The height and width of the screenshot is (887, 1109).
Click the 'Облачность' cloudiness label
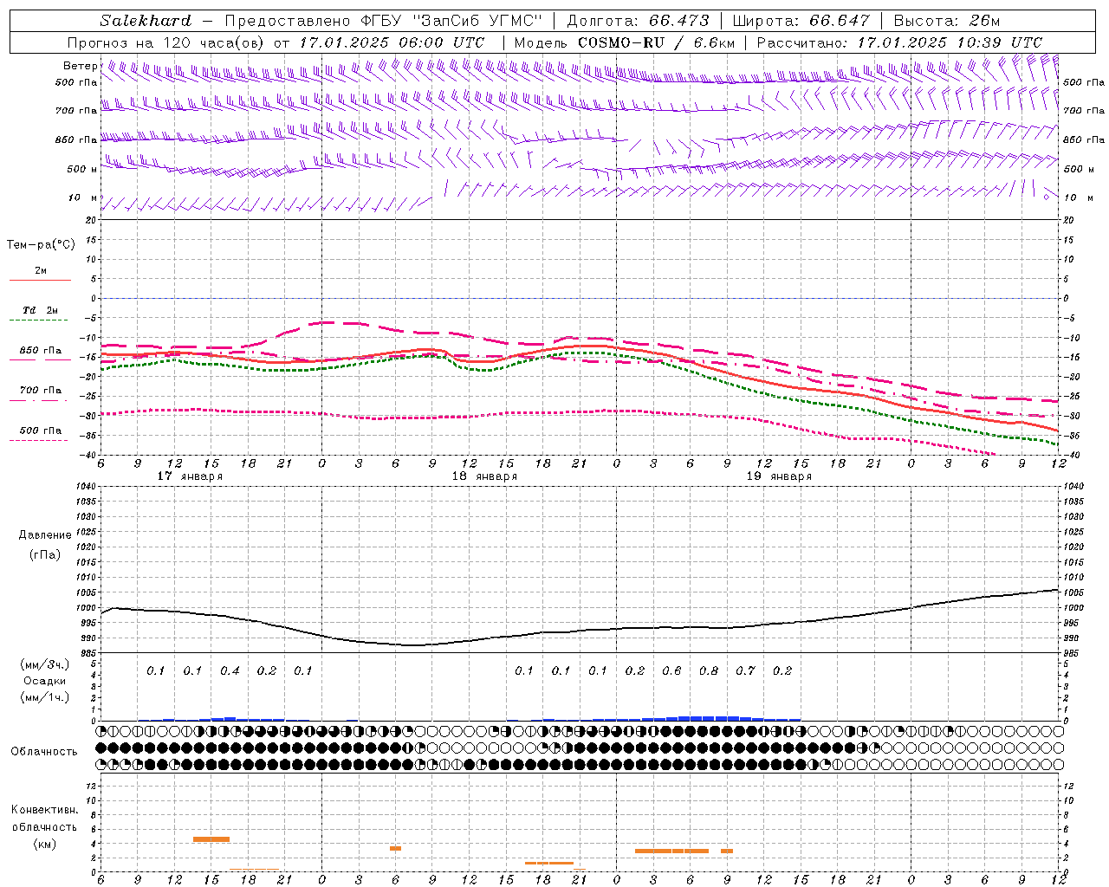click(44, 752)
